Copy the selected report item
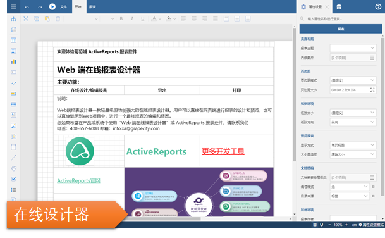Image resolution: width=385 pixels, height=238 pixels. [37, 19]
